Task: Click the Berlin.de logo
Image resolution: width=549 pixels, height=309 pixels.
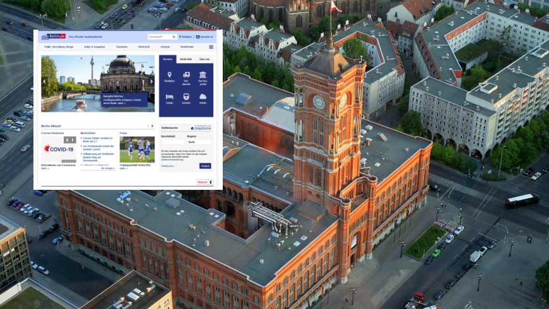Action: (x=54, y=37)
